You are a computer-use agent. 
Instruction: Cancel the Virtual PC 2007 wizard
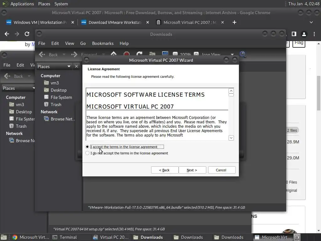222,170
